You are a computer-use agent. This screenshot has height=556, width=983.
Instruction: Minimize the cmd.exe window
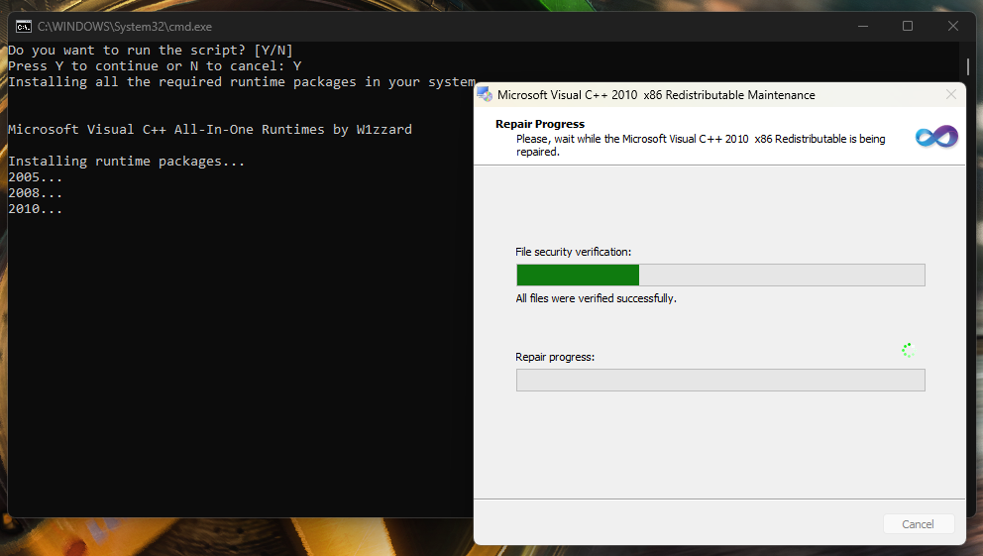click(x=861, y=27)
